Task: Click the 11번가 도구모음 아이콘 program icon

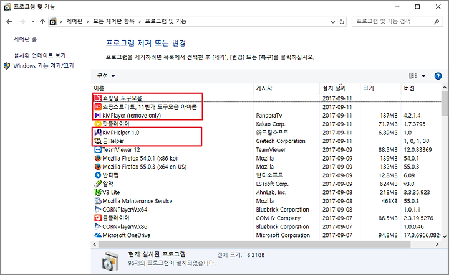Action: pos(98,107)
